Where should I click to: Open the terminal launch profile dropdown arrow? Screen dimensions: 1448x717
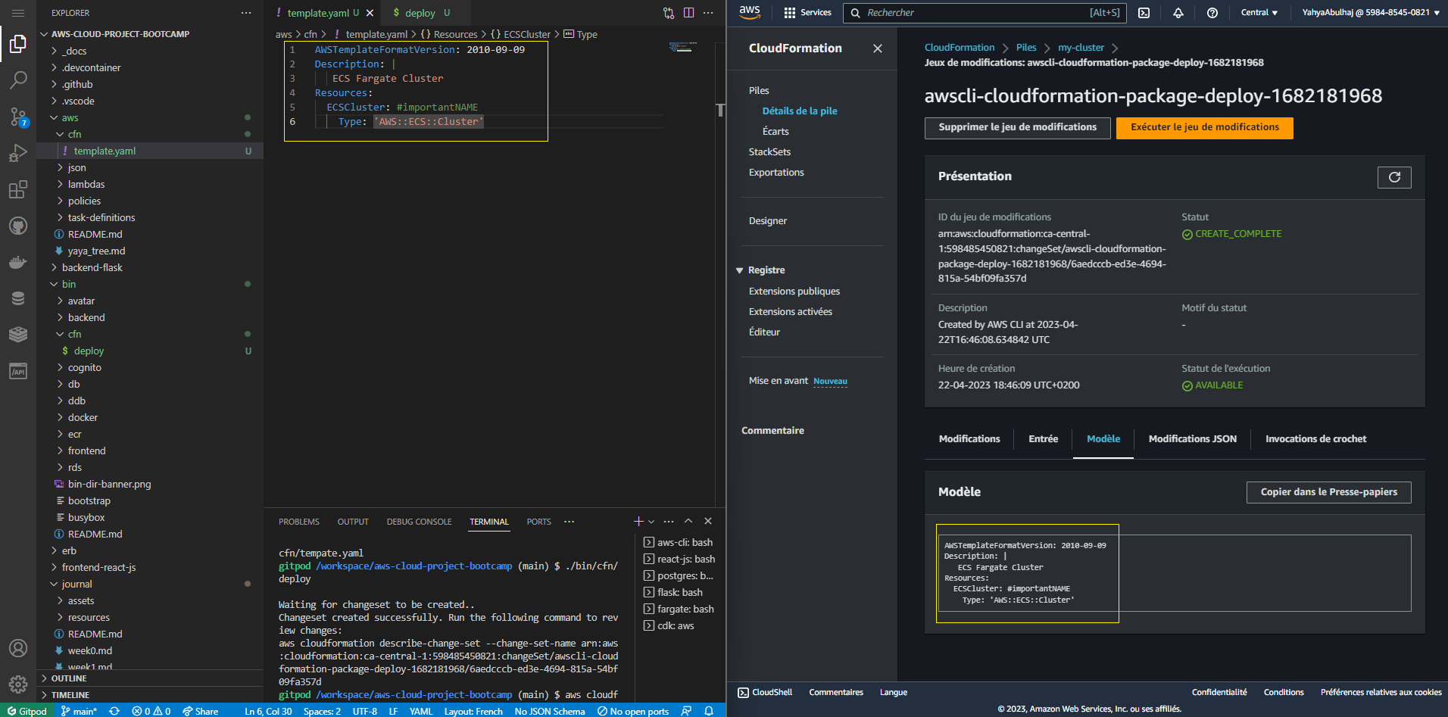651,522
